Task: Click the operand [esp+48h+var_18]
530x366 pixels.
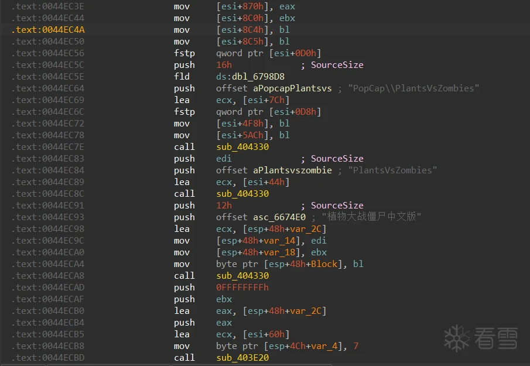Action: click(258, 252)
